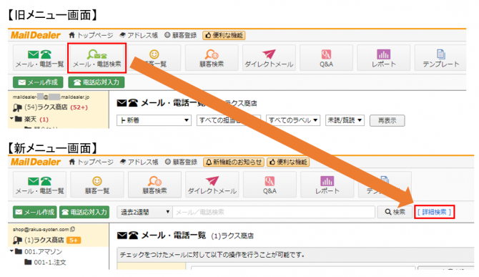Go to トップページ in old menu

coord(91,36)
